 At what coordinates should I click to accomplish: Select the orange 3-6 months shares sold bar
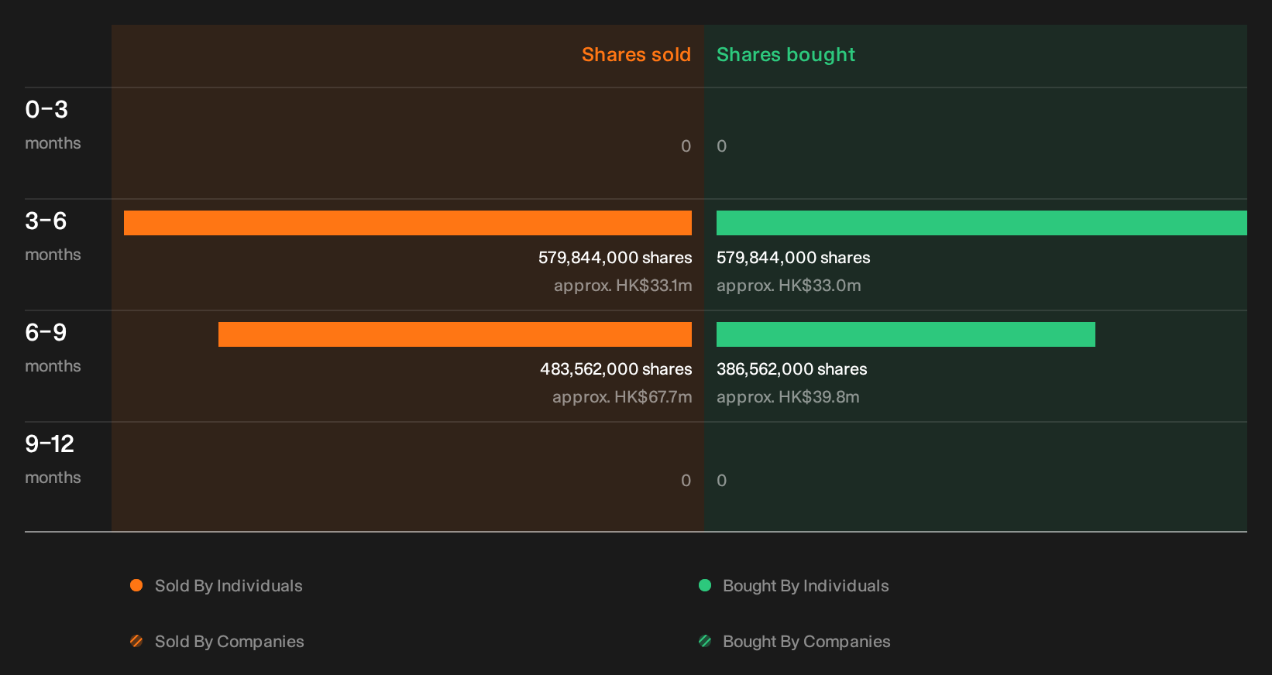click(407, 223)
